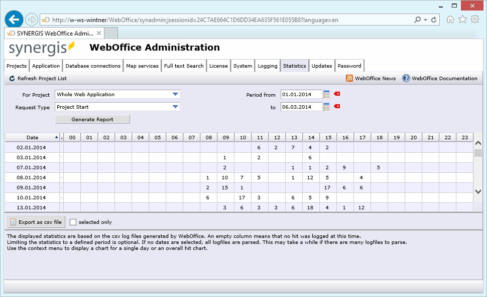Click the Generate Report button
The image size is (487, 297).
coord(92,119)
